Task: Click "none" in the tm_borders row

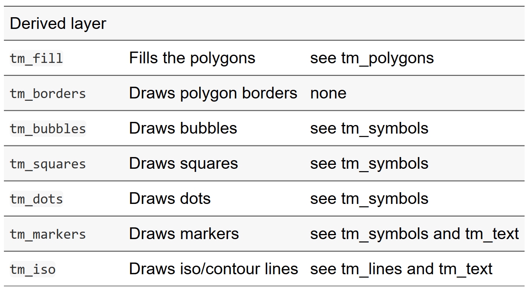Action: click(328, 93)
